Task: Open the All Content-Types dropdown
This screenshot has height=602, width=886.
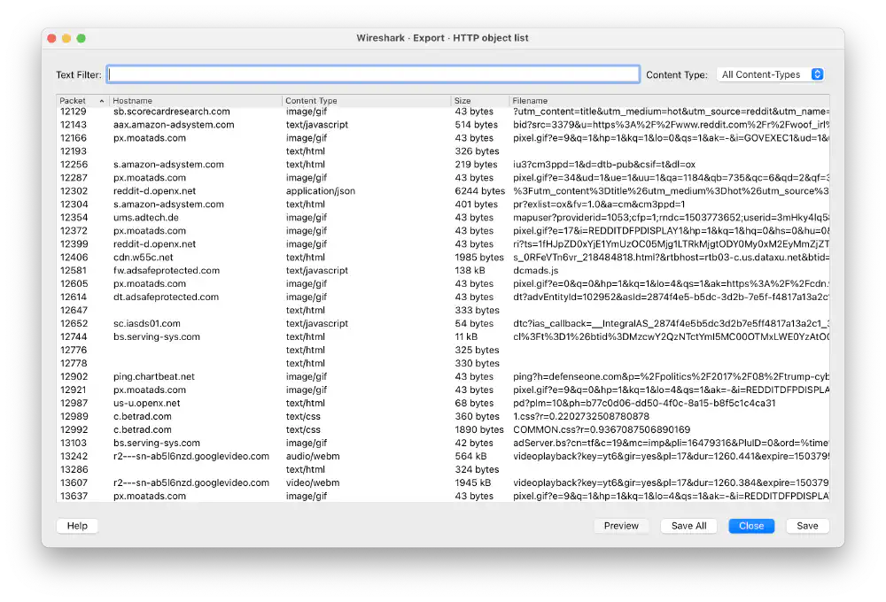Action: (x=769, y=74)
